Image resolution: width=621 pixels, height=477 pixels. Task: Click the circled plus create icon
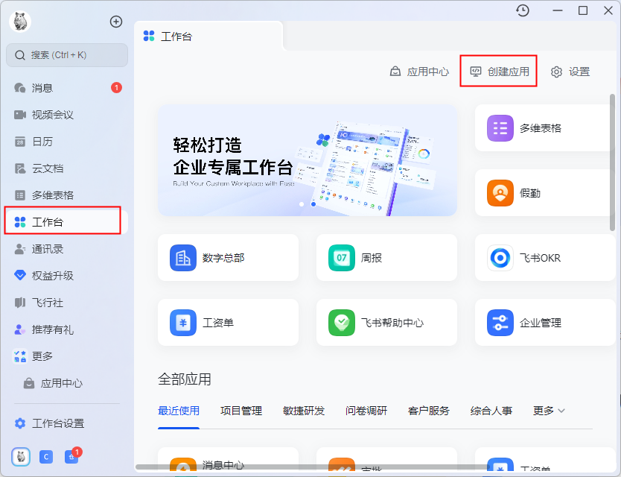(x=116, y=22)
